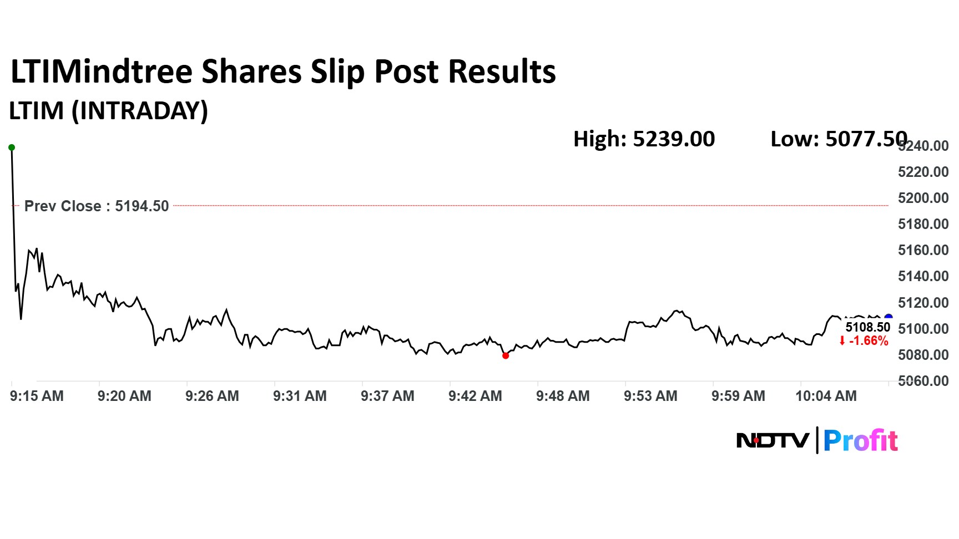959x539 pixels.
Task: Click the 5200.00 price axis label
Action: tap(923, 198)
